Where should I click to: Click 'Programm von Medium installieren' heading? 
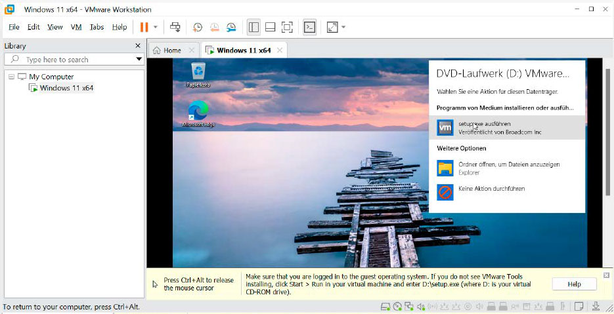(x=505, y=108)
